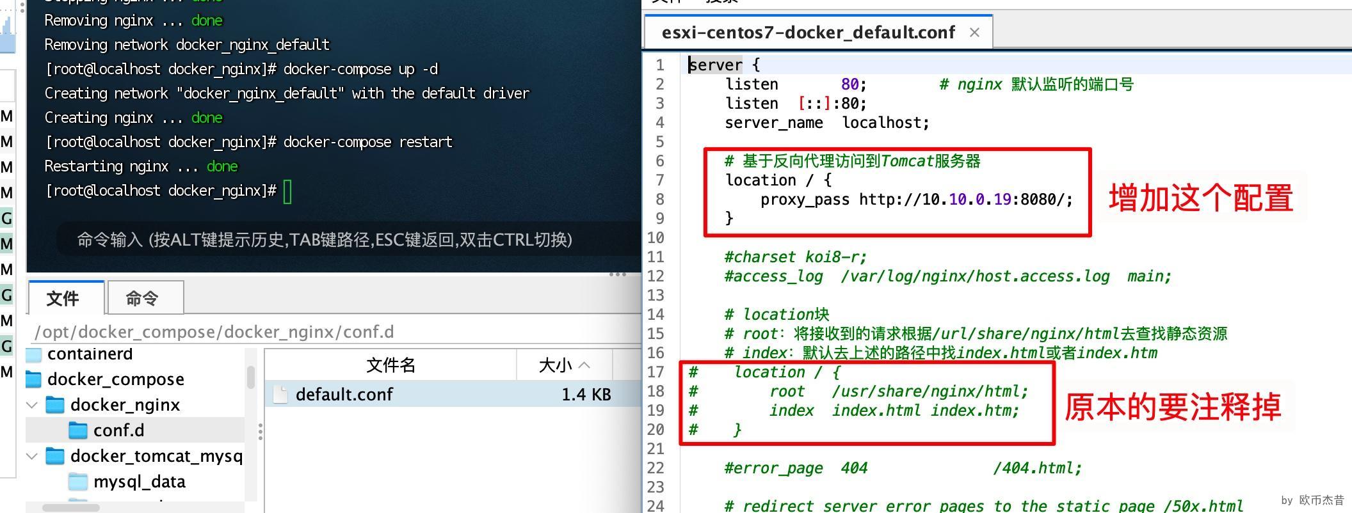Collapse the docker_nginx tree node
Viewport: 1352px width, 513px height.
[31, 405]
